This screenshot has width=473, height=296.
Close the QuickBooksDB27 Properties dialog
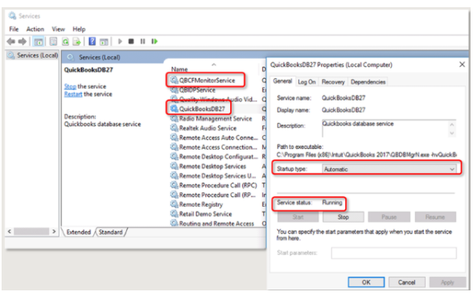tap(462, 64)
